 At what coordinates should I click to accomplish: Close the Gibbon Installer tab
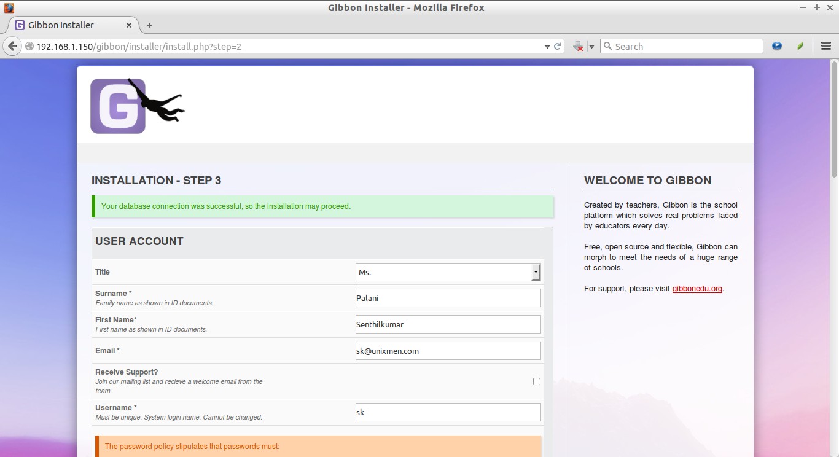pyautogui.click(x=129, y=25)
